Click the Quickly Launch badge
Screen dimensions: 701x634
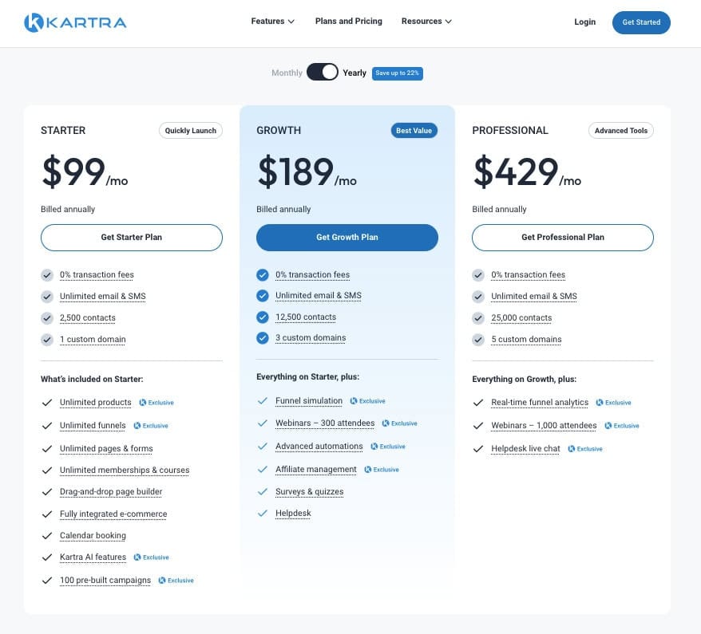coord(191,130)
